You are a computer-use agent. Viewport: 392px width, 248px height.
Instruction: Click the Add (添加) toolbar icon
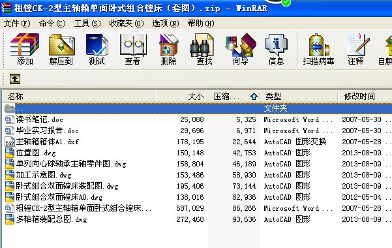click(25, 45)
